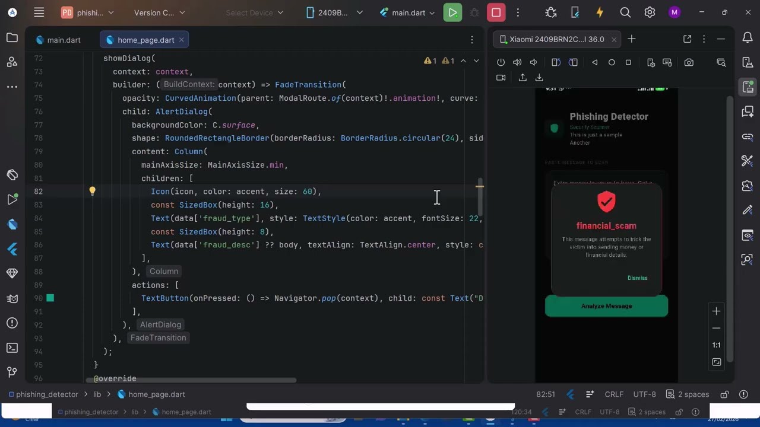Toggle Running Devices tool window button

tap(748, 87)
